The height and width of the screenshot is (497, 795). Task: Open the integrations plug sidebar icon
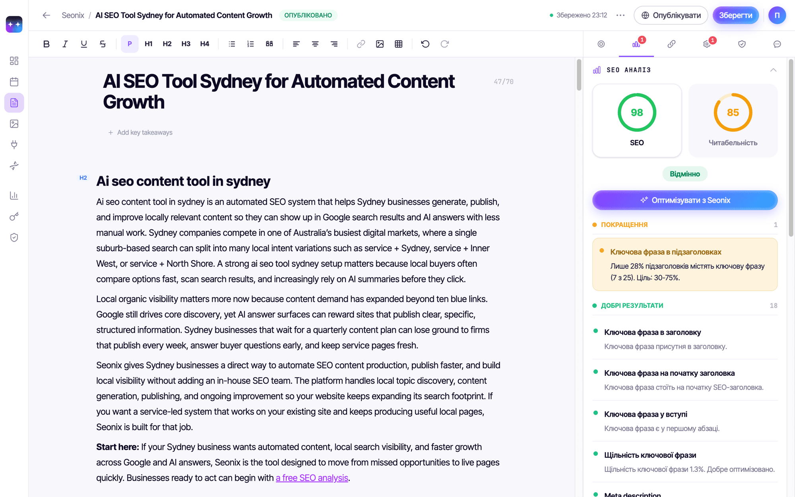pyautogui.click(x=14, y=145)
